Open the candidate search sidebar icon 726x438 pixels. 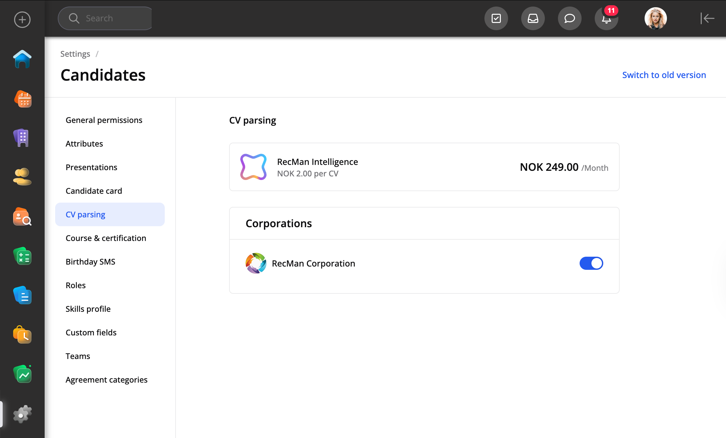pyautogui.click(x=22, y=217)
